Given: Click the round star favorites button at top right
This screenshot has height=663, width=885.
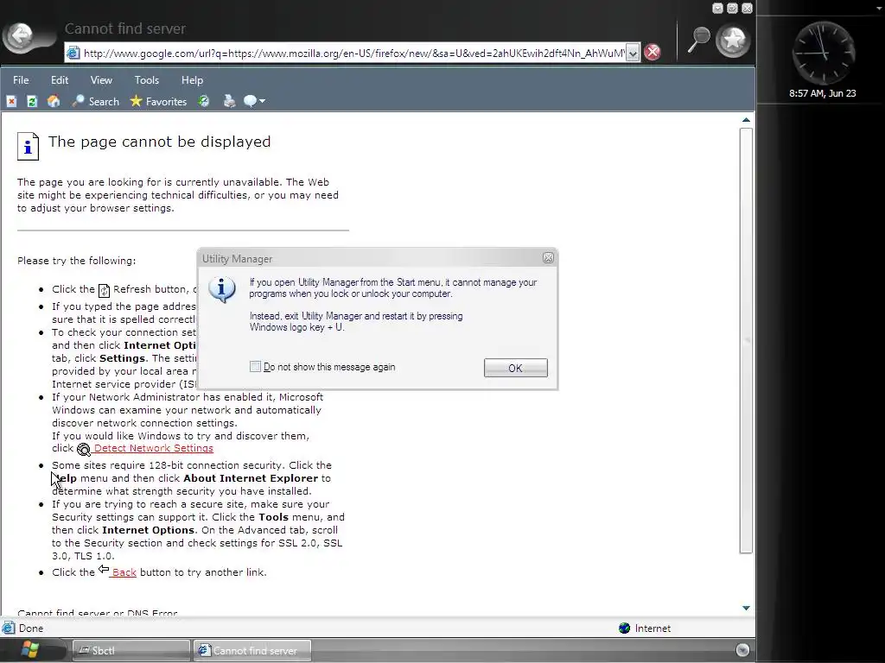Looking at the screenshot, I should 733,40.
